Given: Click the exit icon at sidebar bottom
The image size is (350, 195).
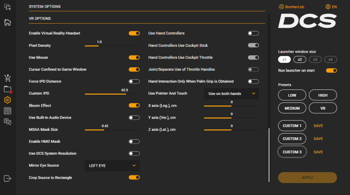Looking at the screenshot, I should [x=7, y=178].
